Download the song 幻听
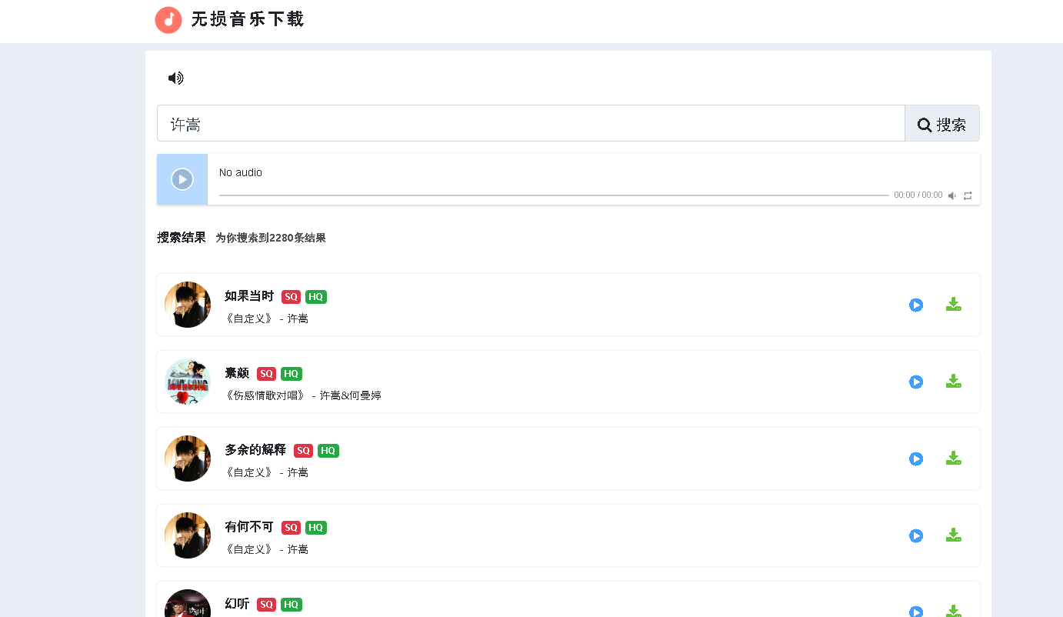The width and height of the screenshot is (1063, 617). click(954, 610)
